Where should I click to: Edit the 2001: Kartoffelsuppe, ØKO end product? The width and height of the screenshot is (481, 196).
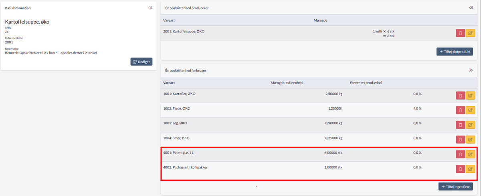[x=470, y=33]
